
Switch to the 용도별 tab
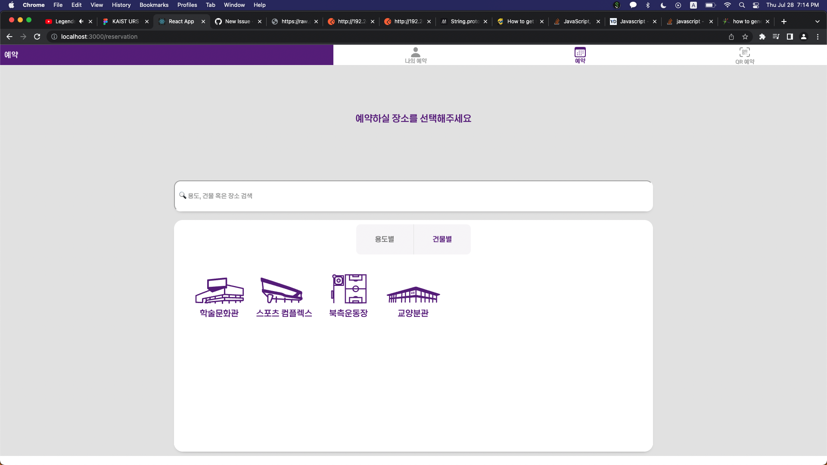point(385,239)
